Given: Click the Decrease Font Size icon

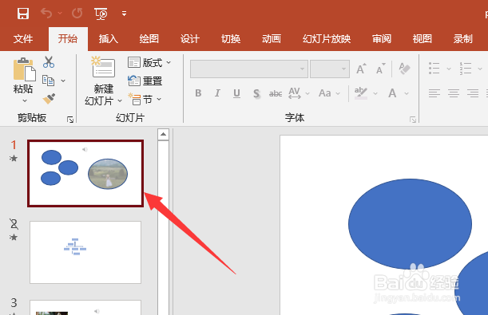Looking at the screenshot, I should [x=381, y=69].
